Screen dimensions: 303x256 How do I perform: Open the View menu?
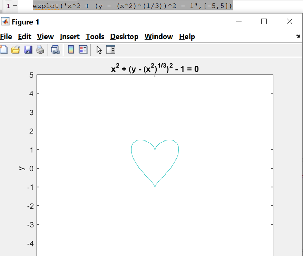[46, 37]
